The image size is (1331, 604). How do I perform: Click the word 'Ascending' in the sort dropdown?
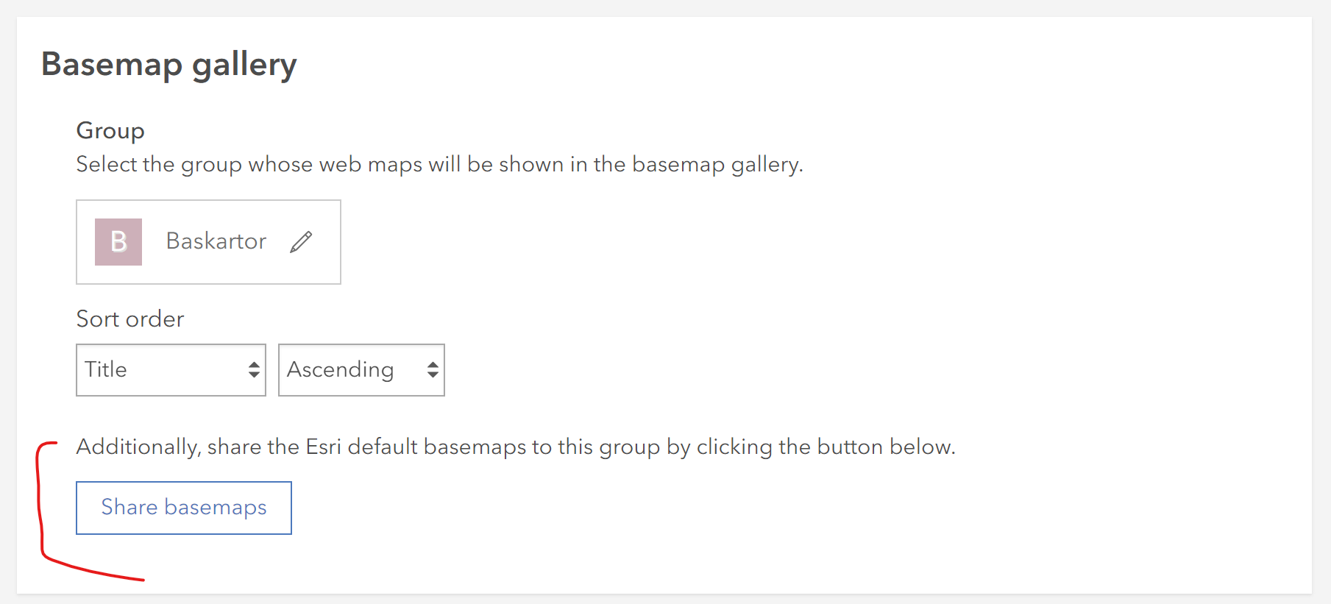point(340,370)
